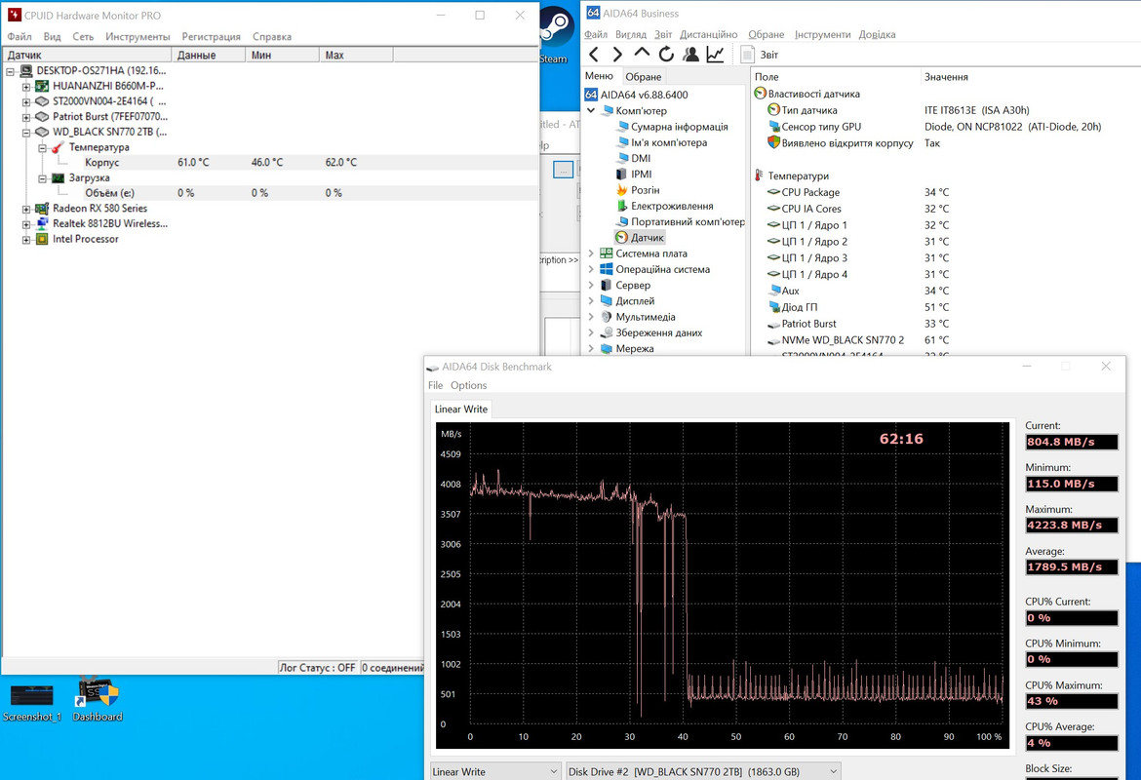Expand Збереження даних tree node

pos(591,332)
